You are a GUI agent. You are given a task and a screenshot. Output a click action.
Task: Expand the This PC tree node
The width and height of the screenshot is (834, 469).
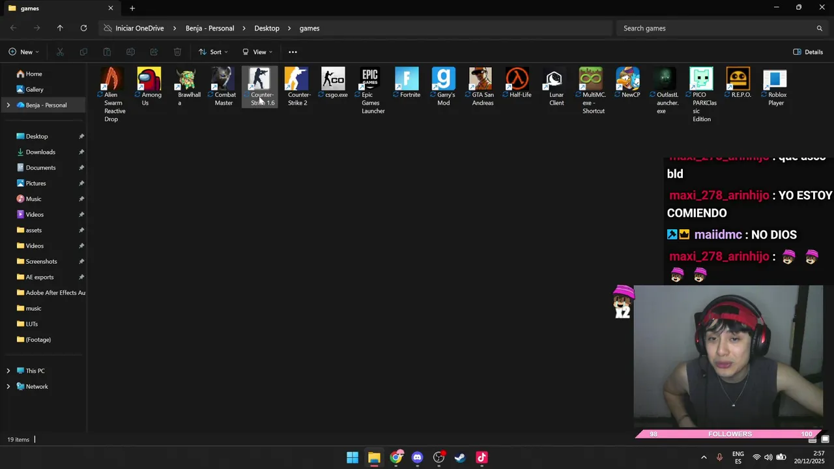pyautogui.click(x=8, y=371)
